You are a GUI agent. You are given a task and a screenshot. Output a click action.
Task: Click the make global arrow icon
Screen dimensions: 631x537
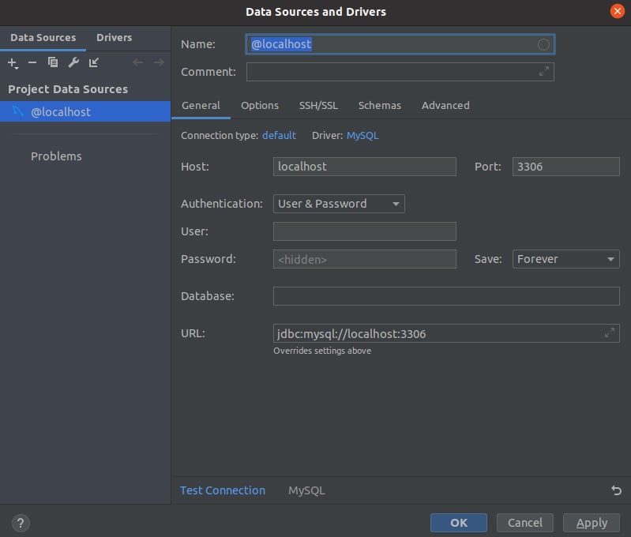coord(94,62)
